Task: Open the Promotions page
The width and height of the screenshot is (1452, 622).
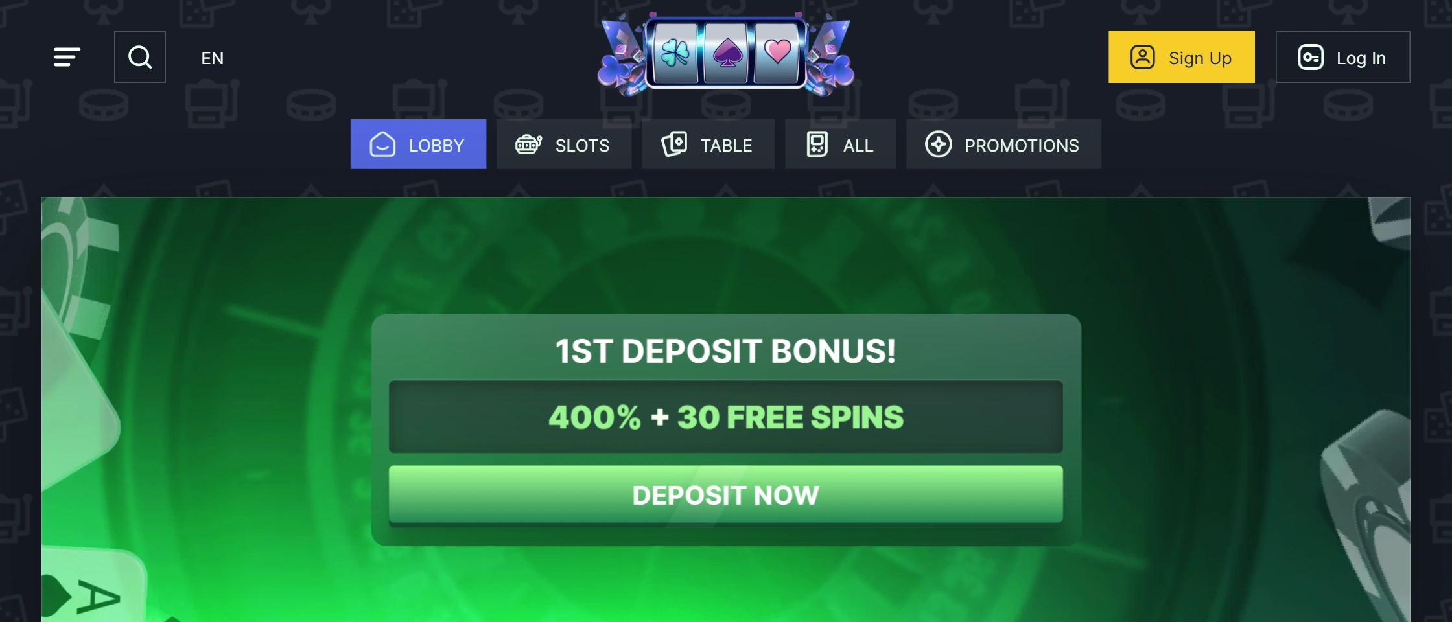Action: [1003, 144]
